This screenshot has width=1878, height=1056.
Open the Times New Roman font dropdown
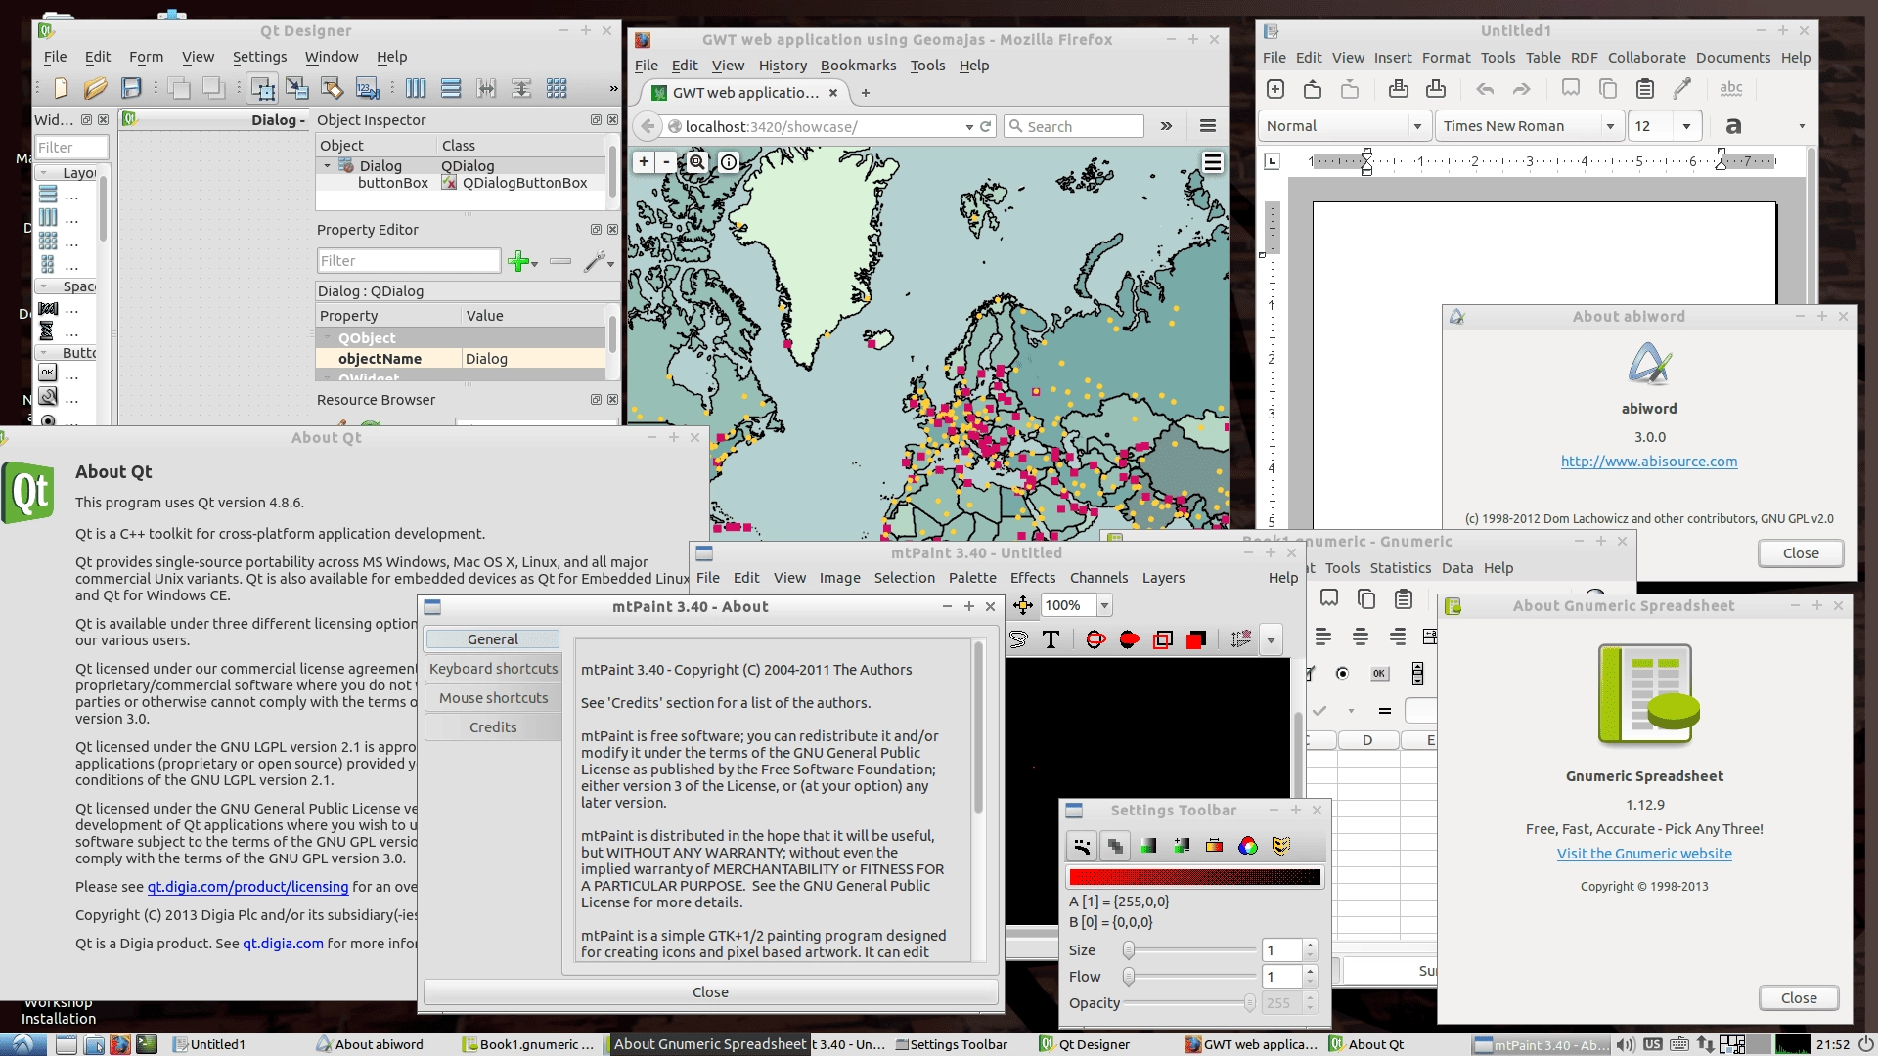click(1609, 126)
